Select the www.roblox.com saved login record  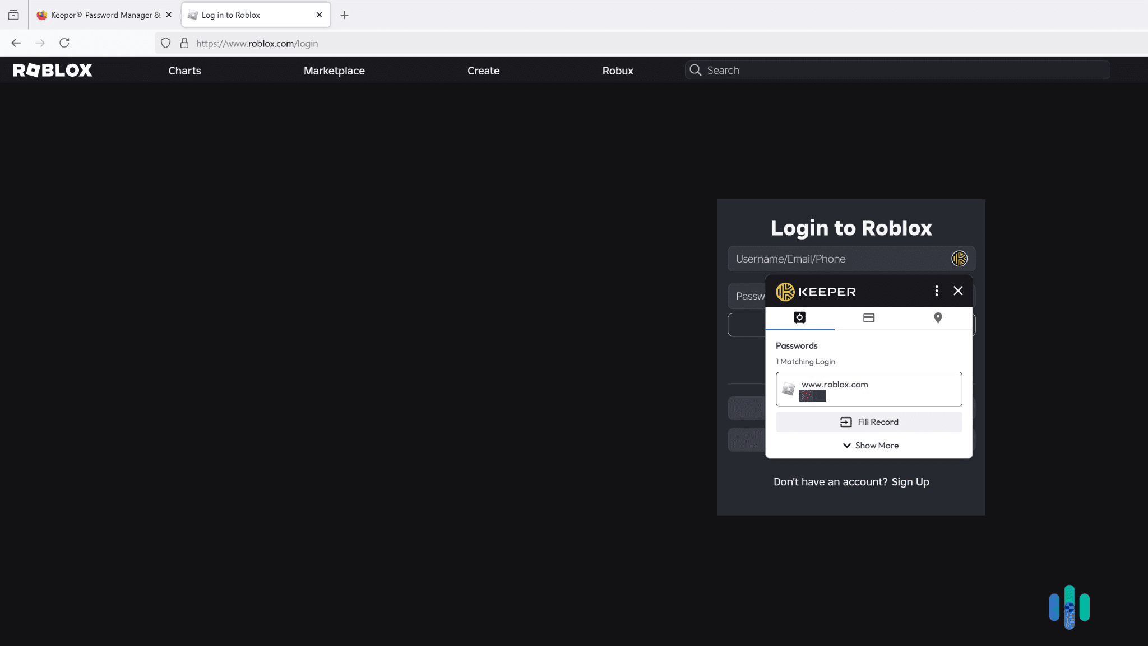point(868,388)
